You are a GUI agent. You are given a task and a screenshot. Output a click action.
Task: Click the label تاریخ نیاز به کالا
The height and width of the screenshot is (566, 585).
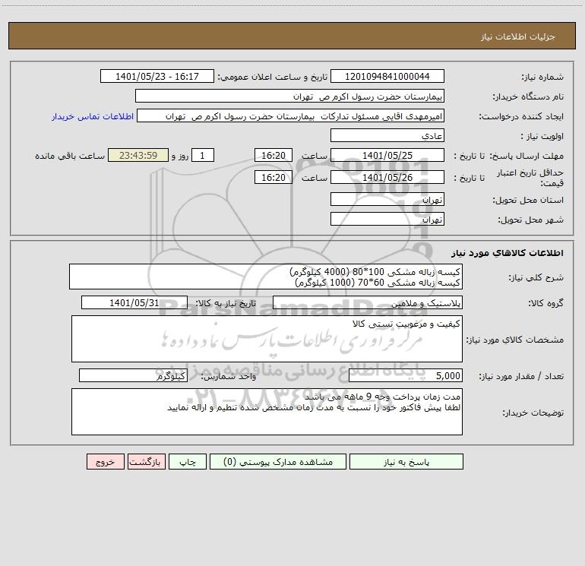pos(226,303)
